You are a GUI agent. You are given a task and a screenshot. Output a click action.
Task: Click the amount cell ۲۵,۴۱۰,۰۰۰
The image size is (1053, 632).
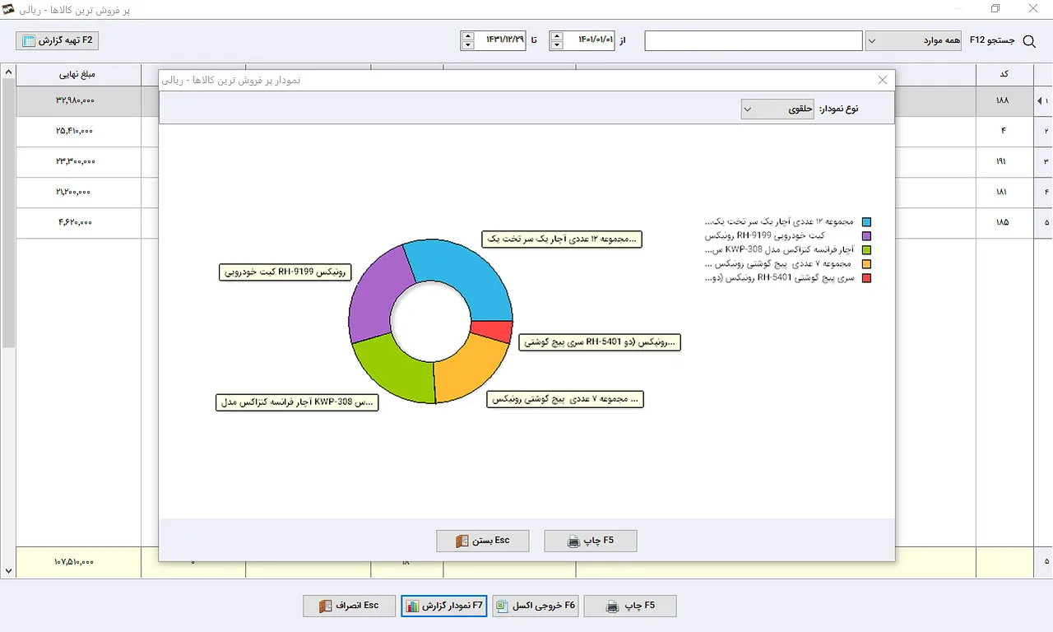78,132
